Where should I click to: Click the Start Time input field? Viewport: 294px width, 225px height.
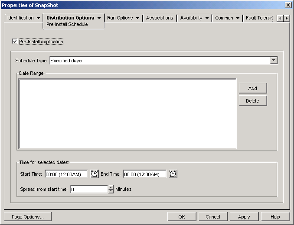[66, 174]
